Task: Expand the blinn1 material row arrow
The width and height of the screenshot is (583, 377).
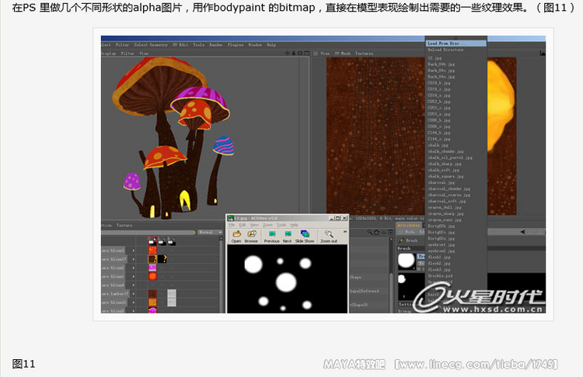Action: click(134, 276)
